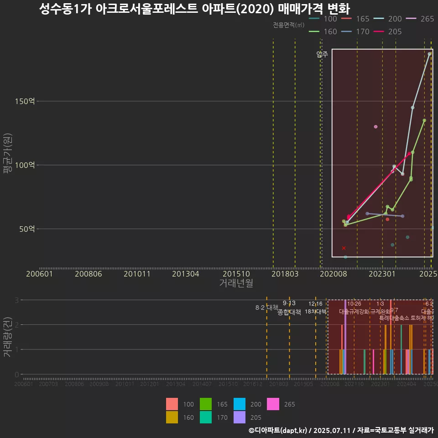
Task: Click the 거래량(건) axis title
Action: pos(7,337)
